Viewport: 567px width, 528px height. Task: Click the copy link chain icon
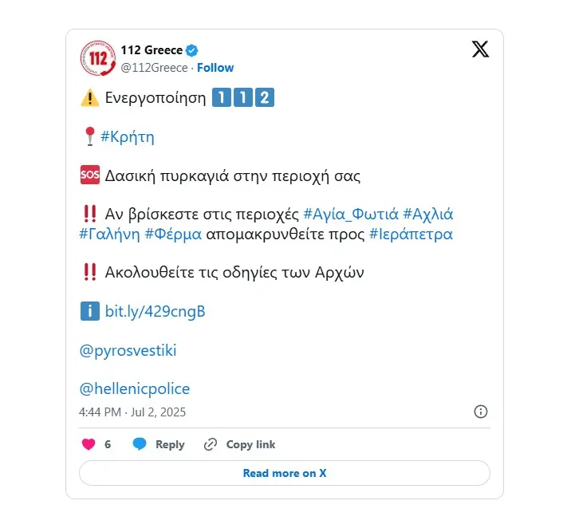(x=211, y=444)
